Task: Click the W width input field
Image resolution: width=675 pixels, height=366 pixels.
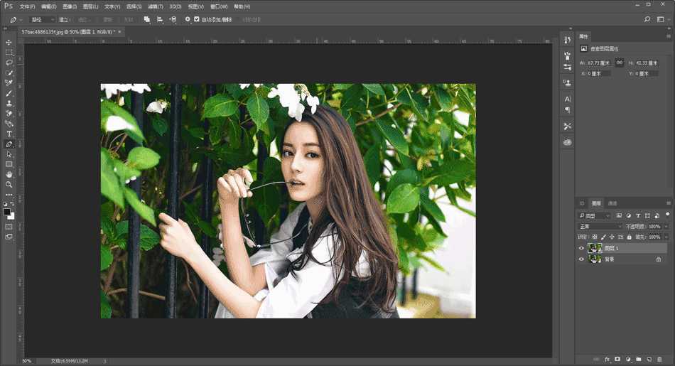Action: coord(599,63)
